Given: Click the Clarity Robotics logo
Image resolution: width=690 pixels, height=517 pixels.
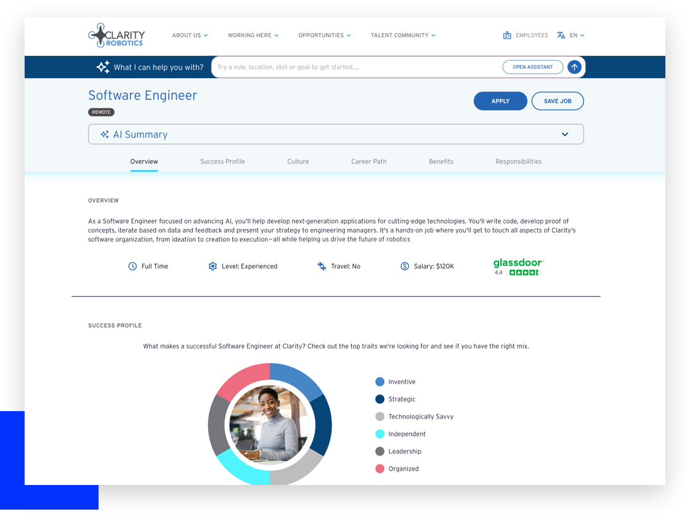Looking at the screenshot, I should coord(116,35).
